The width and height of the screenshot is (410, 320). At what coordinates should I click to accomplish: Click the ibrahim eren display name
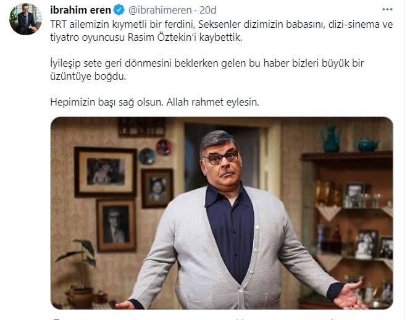coord(80,11)
